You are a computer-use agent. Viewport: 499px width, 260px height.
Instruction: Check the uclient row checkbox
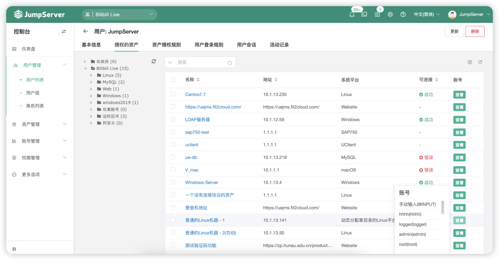pyautogui.click(x=173, y=145)
